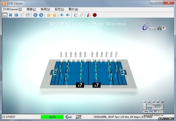Select next favorite with right star icon
The width and height of the screenshot is (176, 121).
click(x=54, y=15)
